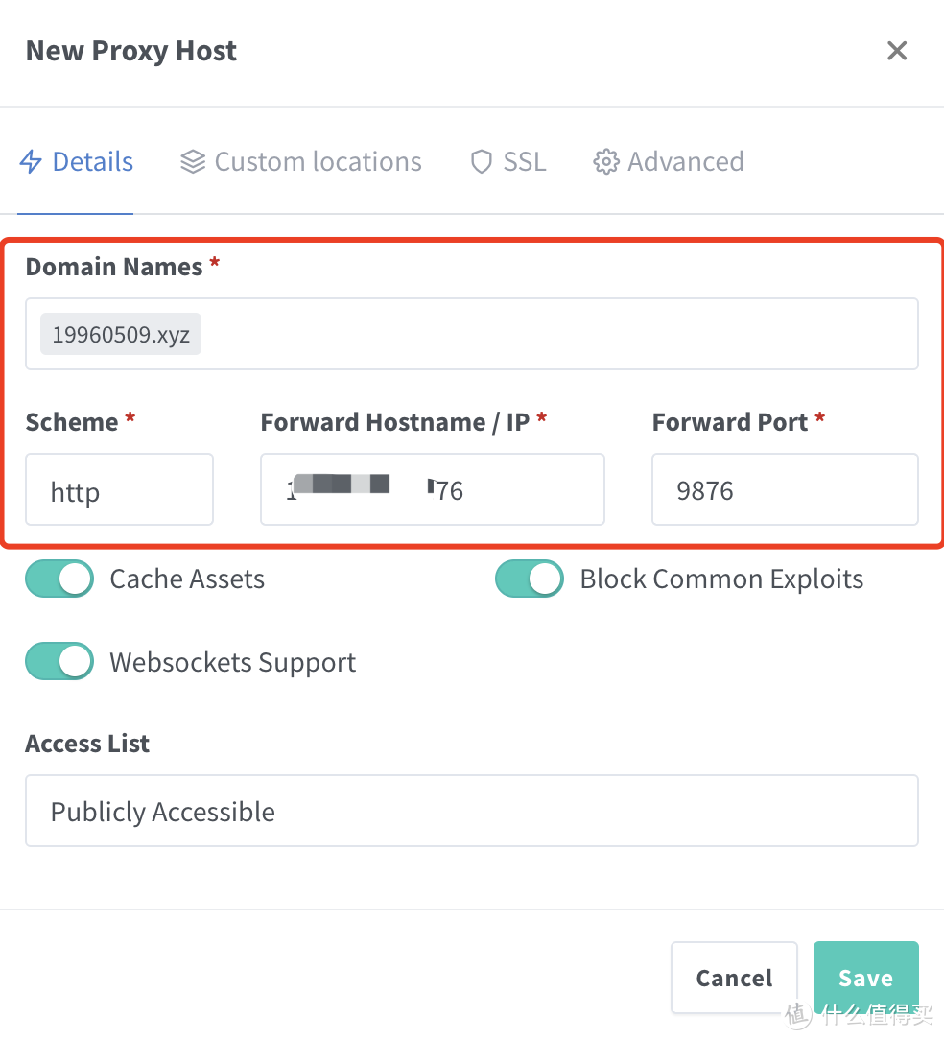Image resolution: width=944 pixels, height=1040 pixels.
Task: Disable Cache Assets
Action: 59,579
